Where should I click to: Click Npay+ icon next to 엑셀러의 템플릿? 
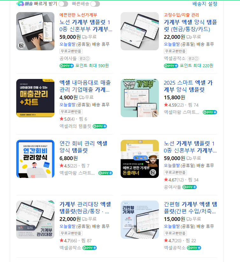click(x=100, y=126)
